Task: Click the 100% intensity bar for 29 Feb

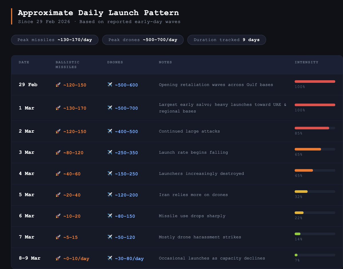Action: [x=315, y=82]
